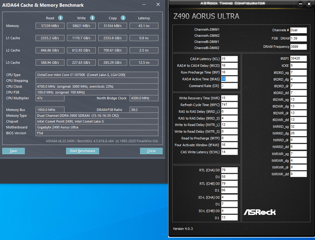Click the tRDRD_sg field

coord(298,73)
